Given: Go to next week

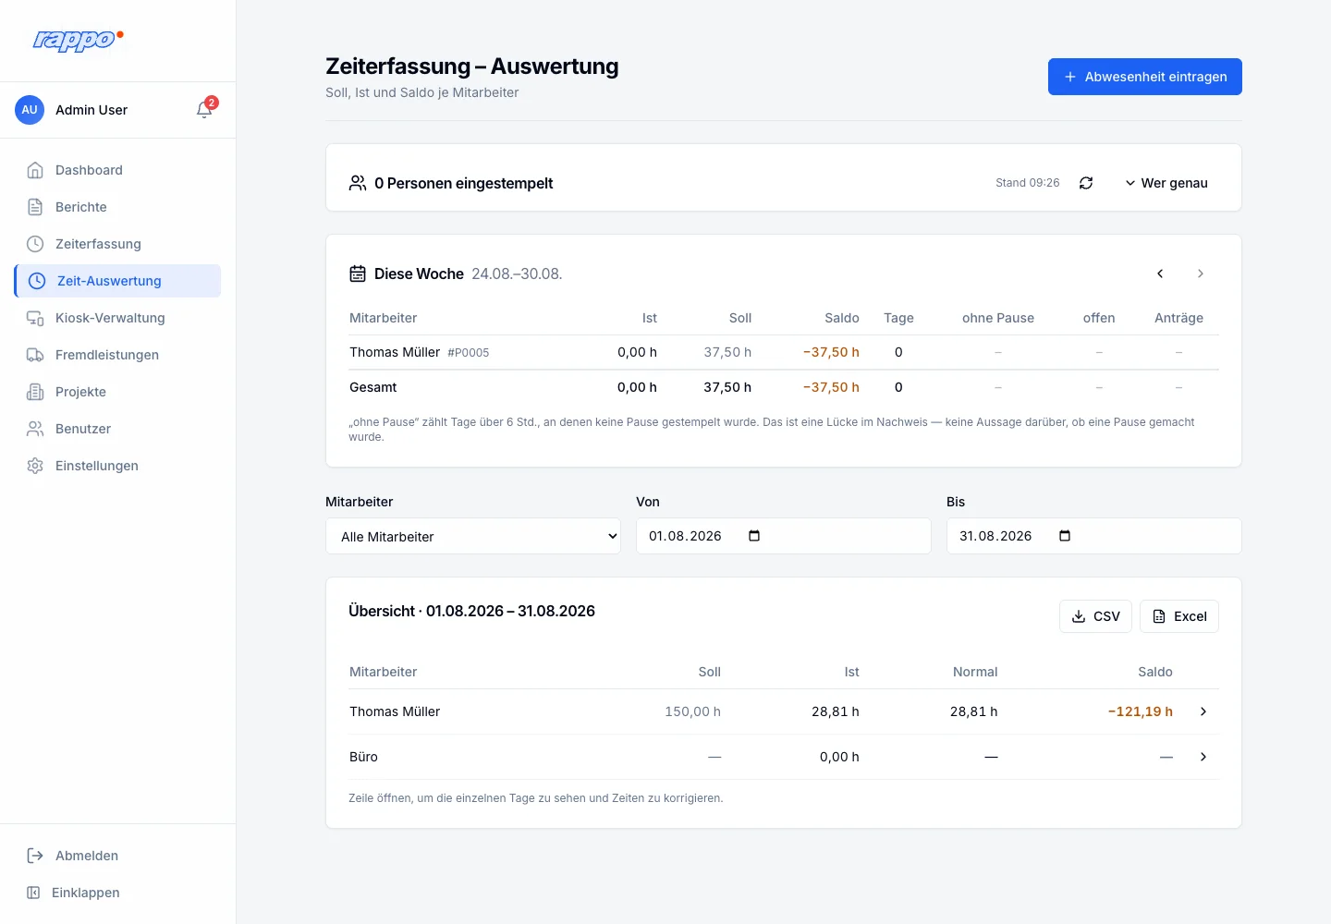Looking at the screenshot, I should (x=1201, y=274).
